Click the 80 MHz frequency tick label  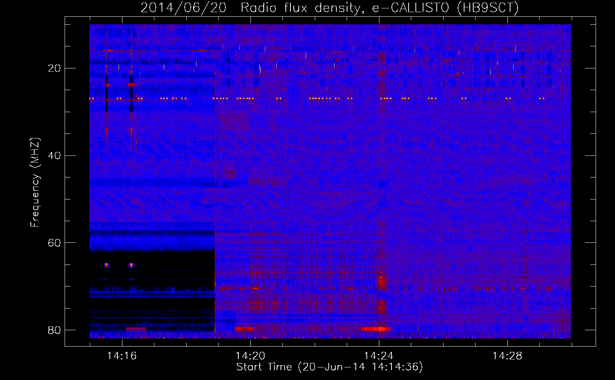pyautogui.click(x=54, y=330)
